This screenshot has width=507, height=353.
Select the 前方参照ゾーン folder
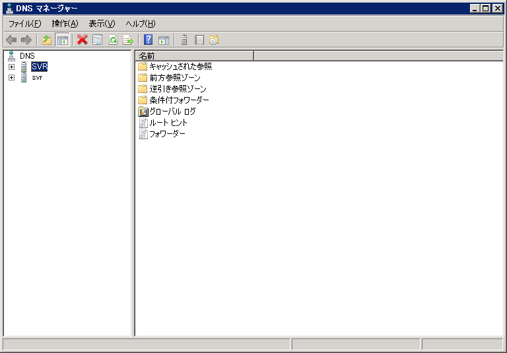[174, 78]
